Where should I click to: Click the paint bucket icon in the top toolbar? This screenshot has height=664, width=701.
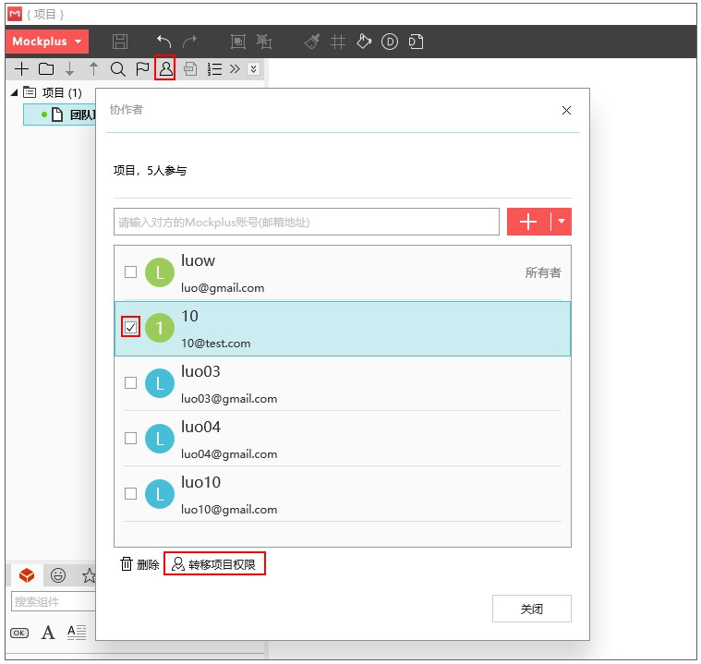[364, 42]
